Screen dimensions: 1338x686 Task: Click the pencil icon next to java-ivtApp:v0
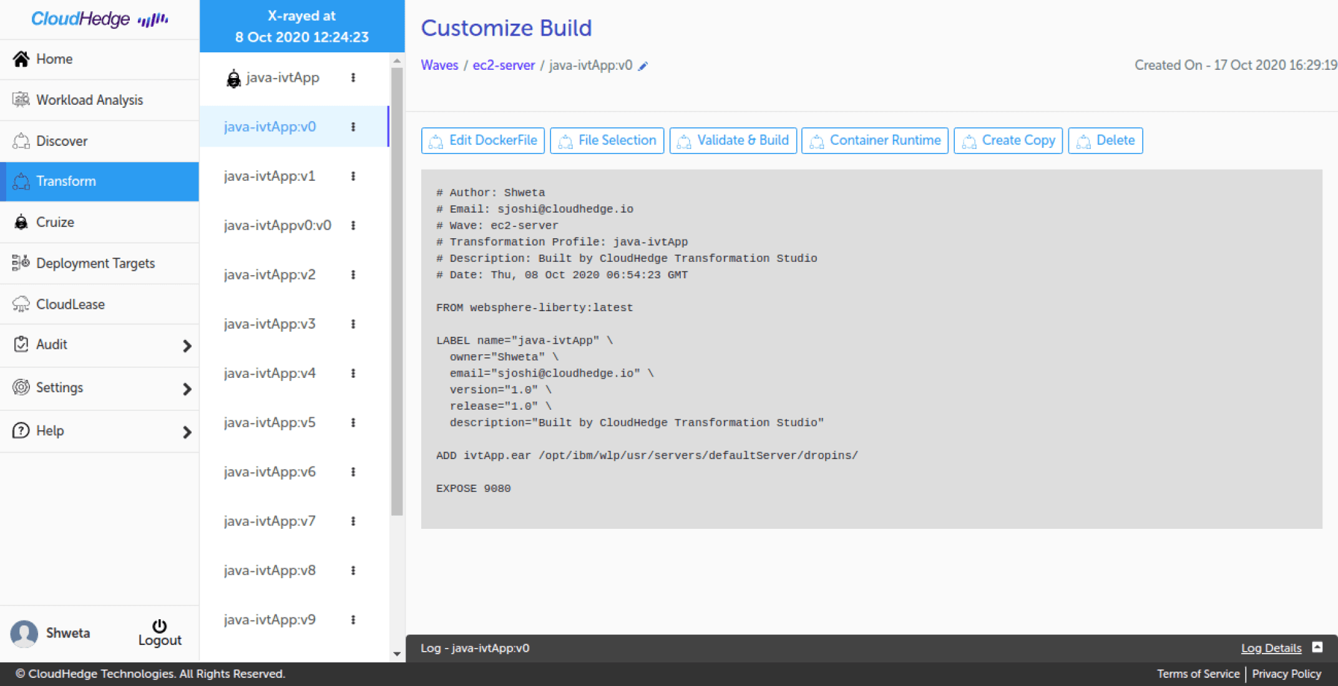(643, 66)
